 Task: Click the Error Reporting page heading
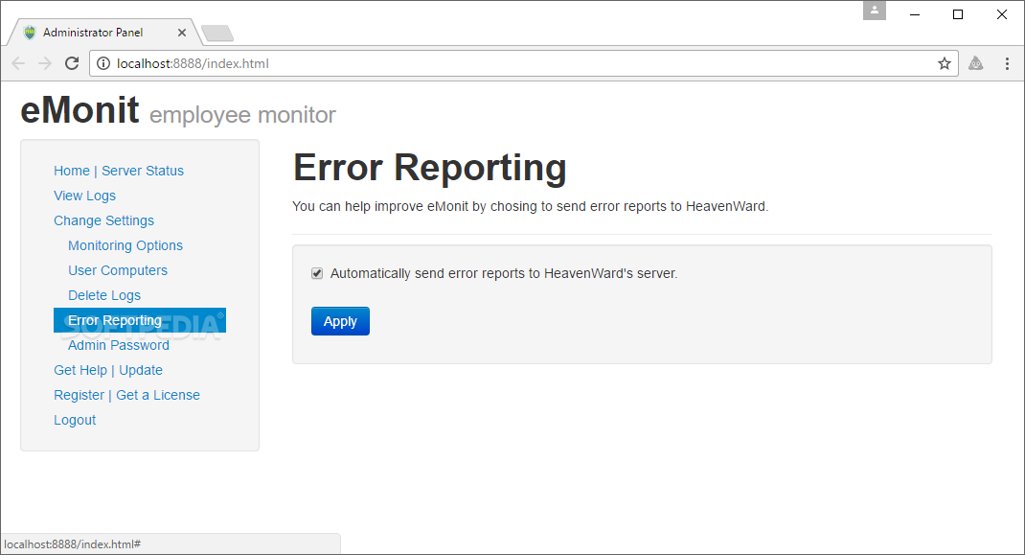[x=429, y=168]
